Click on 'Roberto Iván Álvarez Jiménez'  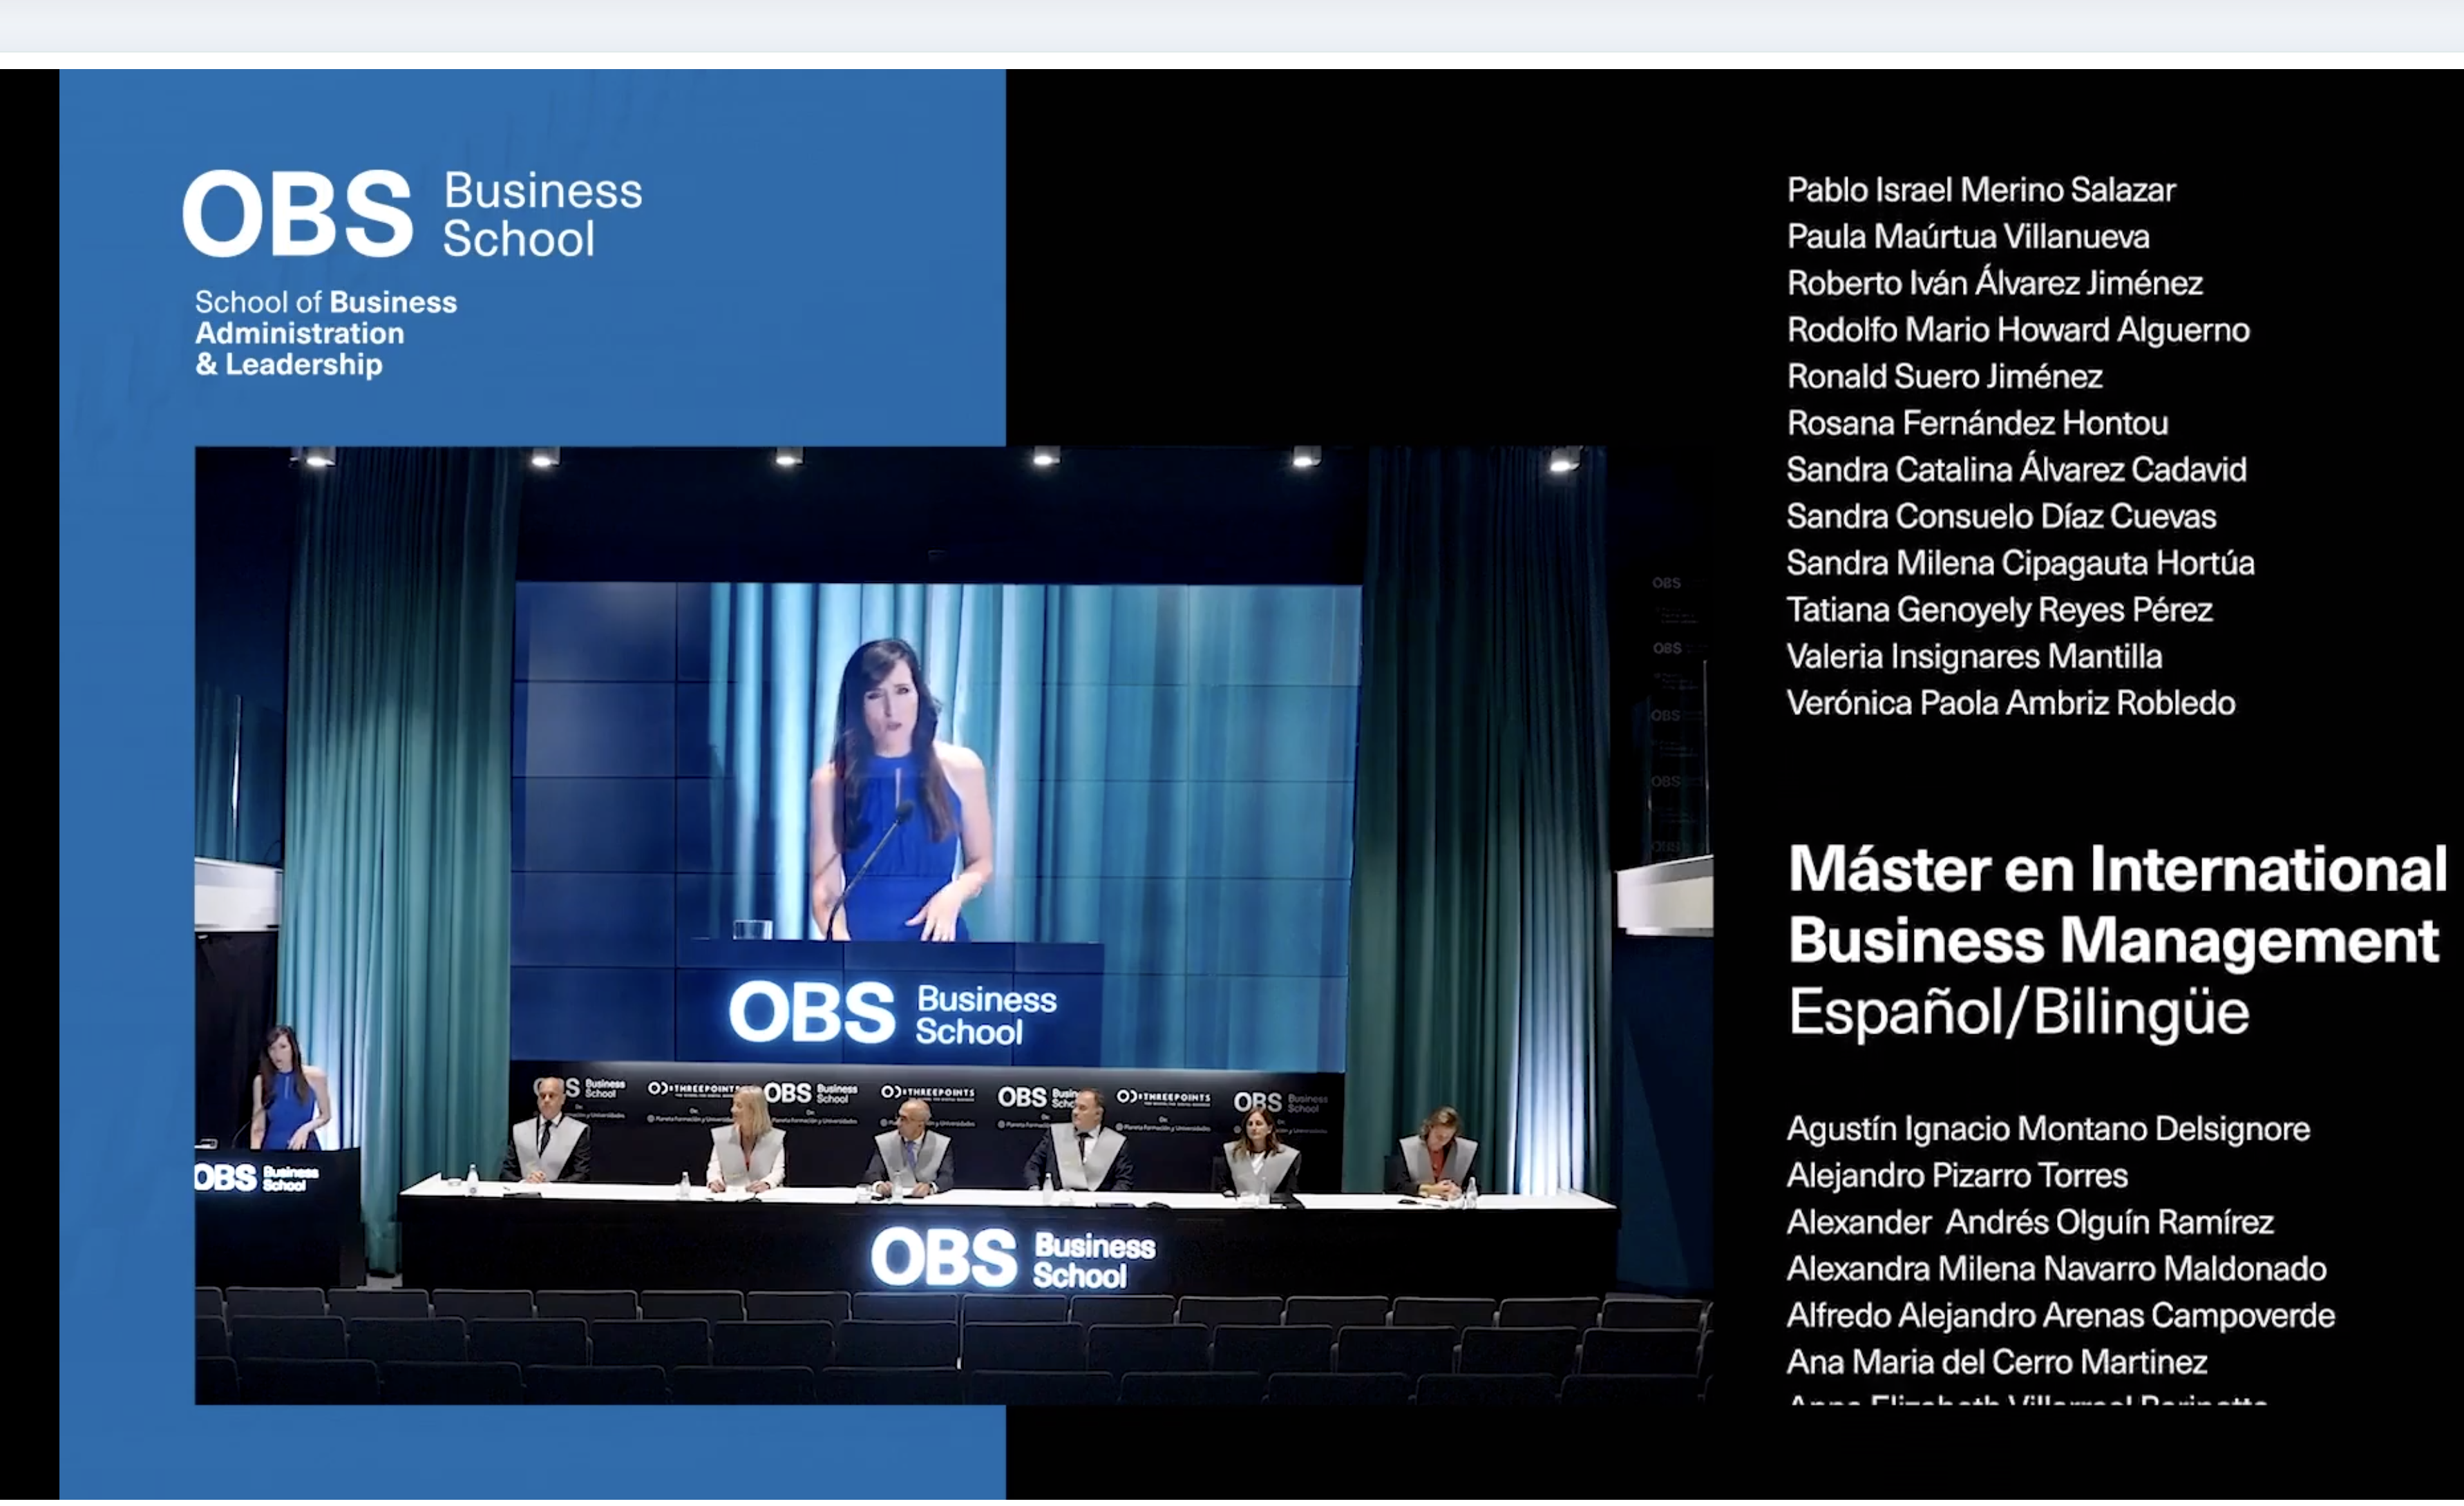click(1994, 283)
